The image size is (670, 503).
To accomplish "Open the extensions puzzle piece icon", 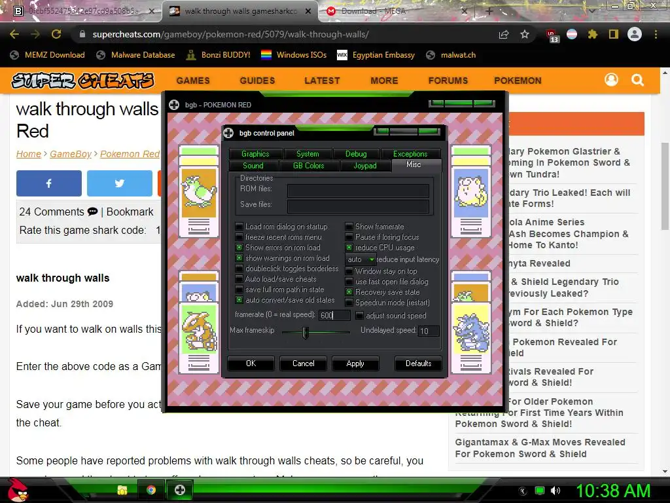I will (592, 34).
